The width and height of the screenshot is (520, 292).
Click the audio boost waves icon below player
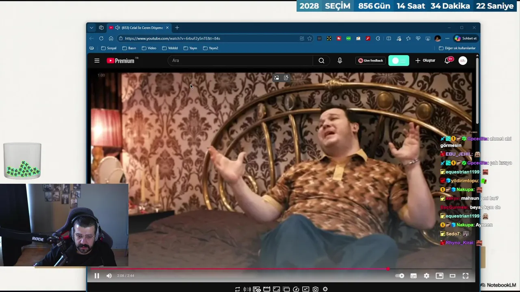pyautogui.click(x=247, y=289)
